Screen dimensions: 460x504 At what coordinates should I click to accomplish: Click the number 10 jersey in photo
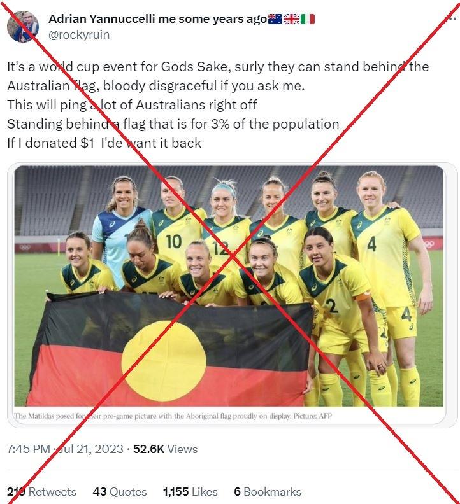174,242
